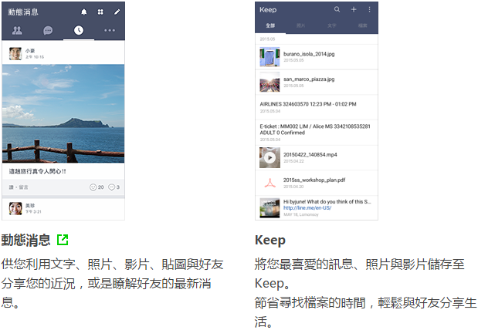Open the E-ticket : MM002 LIM note
Image resolution: width=478 pixels, height=330 pixels.
(x=317, y=133)
